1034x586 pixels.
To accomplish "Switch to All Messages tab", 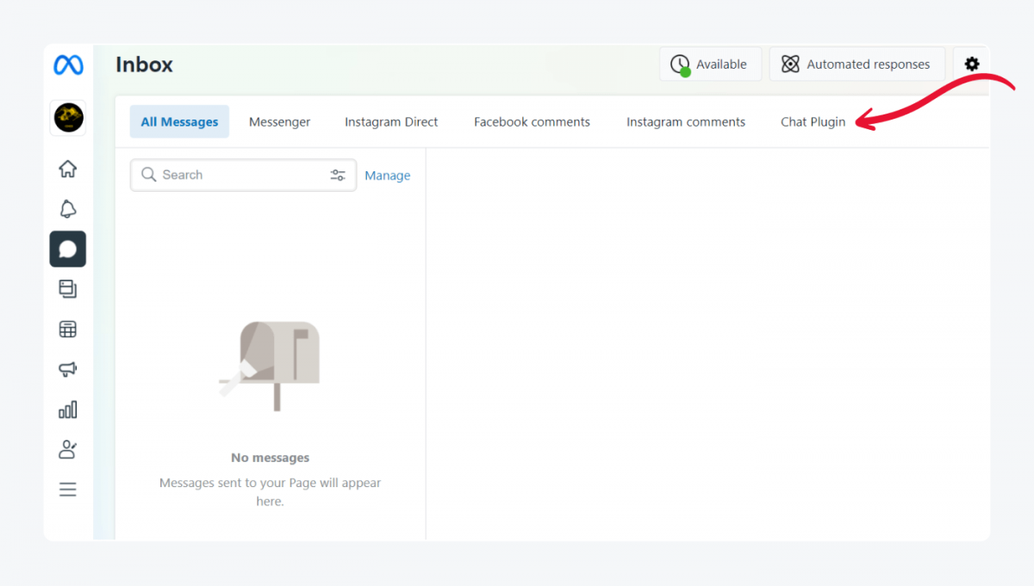I will (179, 122).
